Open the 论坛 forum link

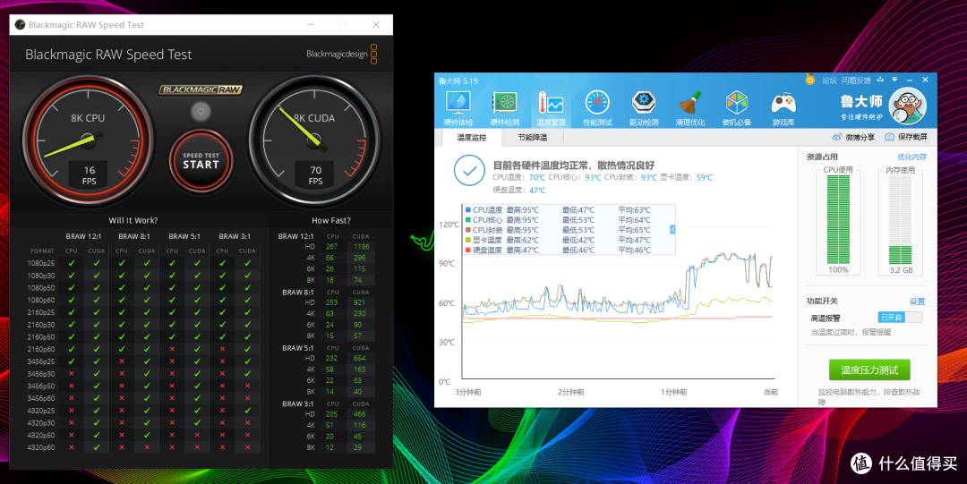[x=829, y=81]
